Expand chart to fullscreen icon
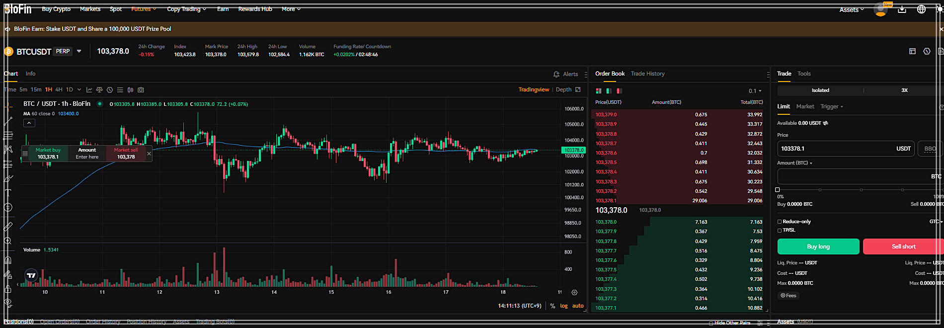This screenshot has width=944, height=328. click(x=578, y=89)
